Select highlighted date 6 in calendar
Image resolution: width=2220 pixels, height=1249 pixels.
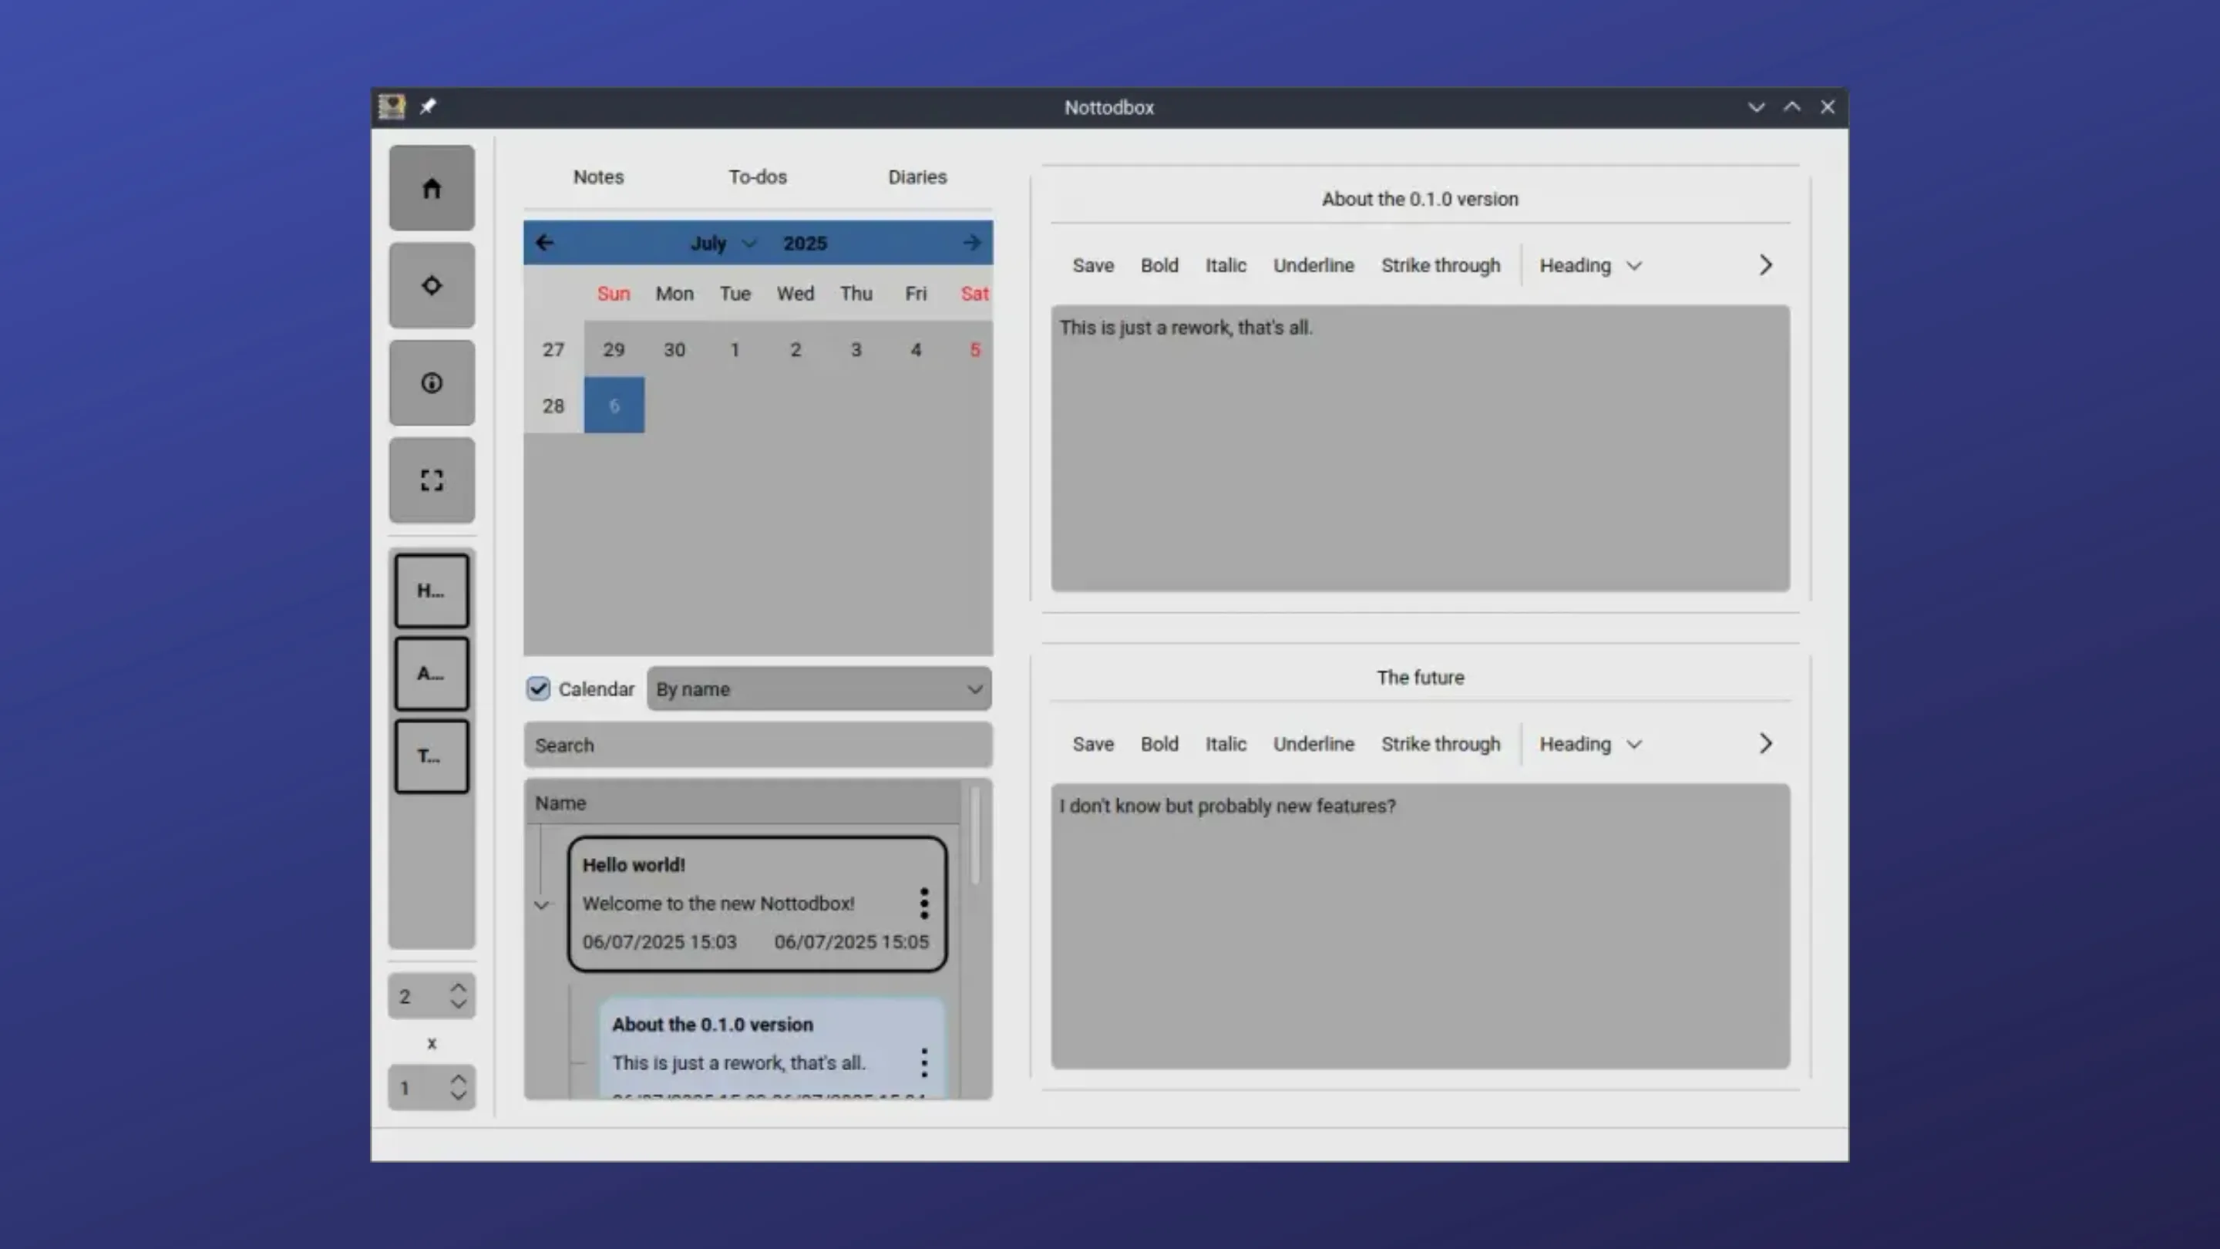pos(614,405)
